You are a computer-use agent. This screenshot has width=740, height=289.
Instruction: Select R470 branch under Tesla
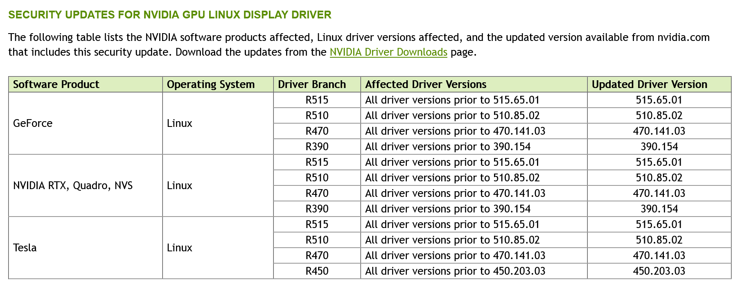tap(317, 255)
